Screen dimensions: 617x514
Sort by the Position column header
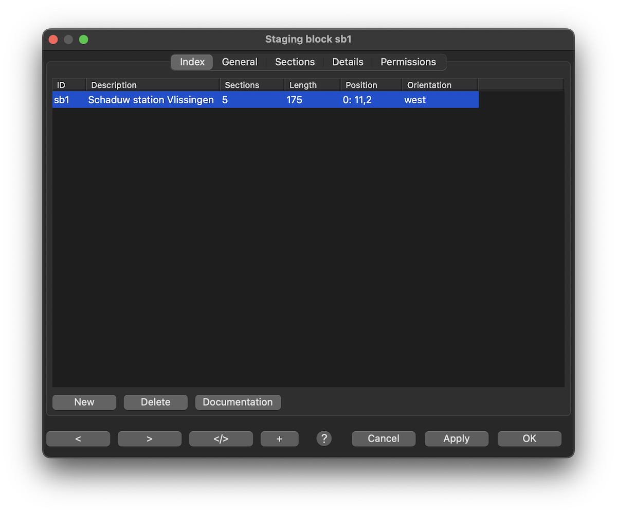pos(371,85)
